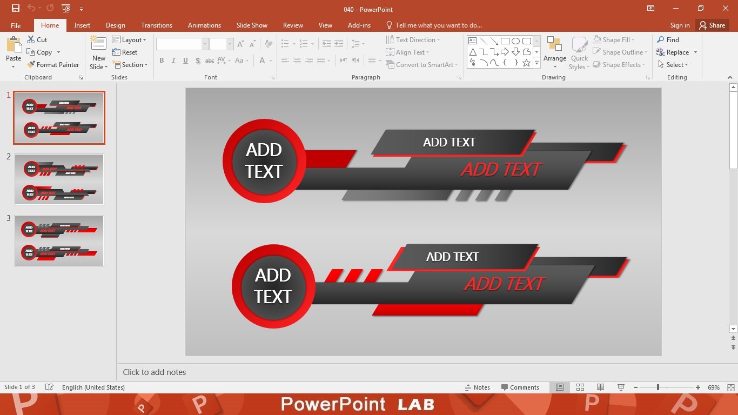Viewport: 738px width, 415px height.
Task: Open the Insert tab
Action: [x=82, y=25]
